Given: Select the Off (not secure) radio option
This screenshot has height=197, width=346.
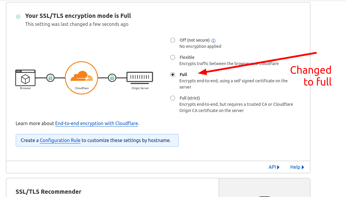Looking at the screenshot, I should pyautogui.click(x=173, y=40).
